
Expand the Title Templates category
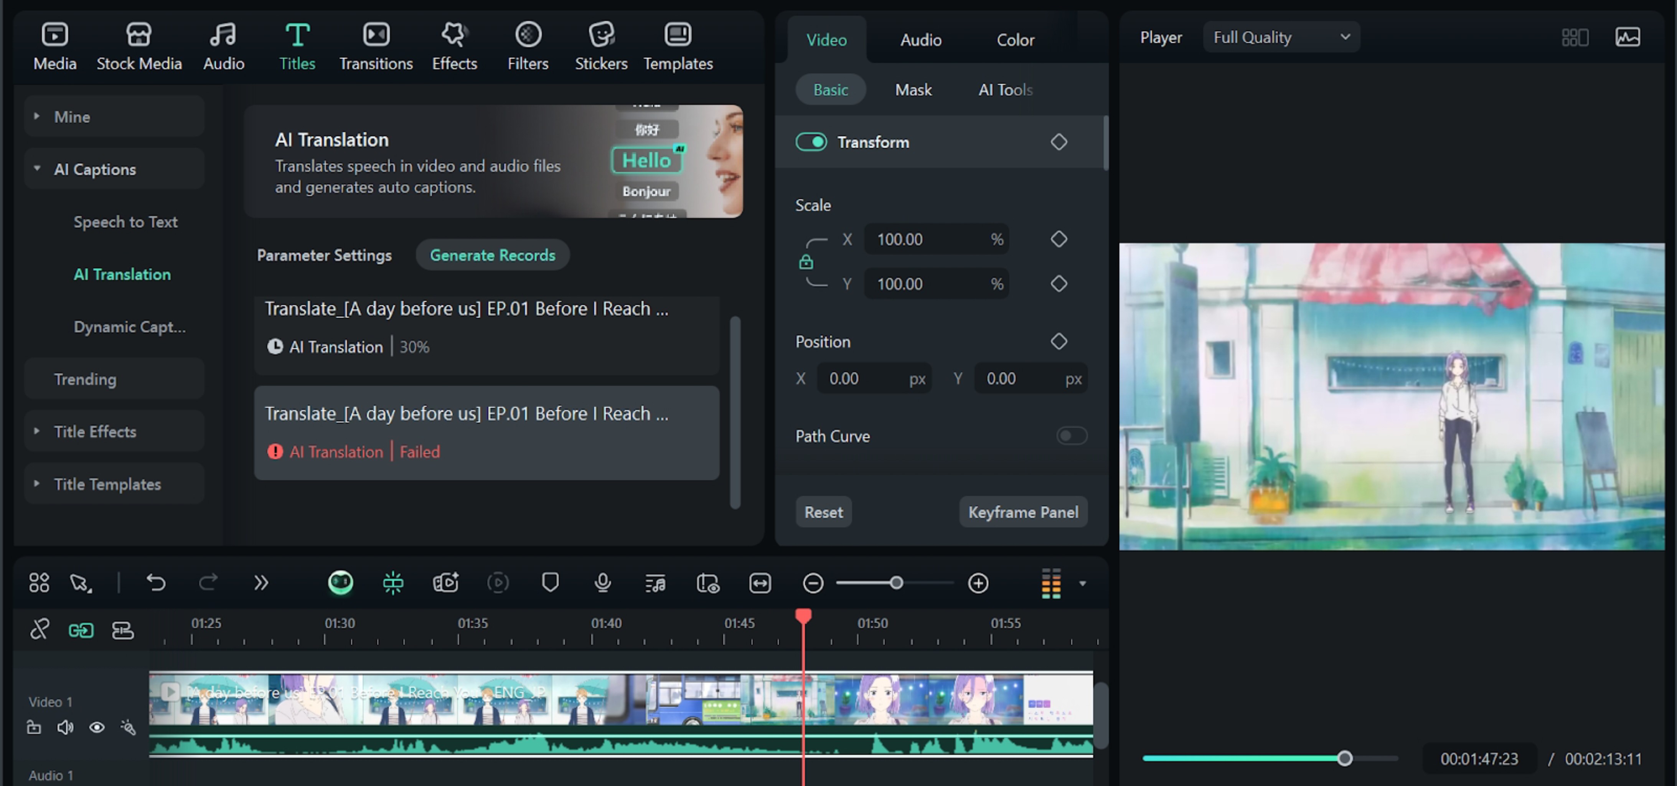(115, 484)
